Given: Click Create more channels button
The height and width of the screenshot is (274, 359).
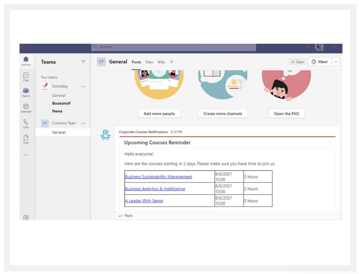Looking at the screenshot, I should pyautogui.click(x=223, y=113).
